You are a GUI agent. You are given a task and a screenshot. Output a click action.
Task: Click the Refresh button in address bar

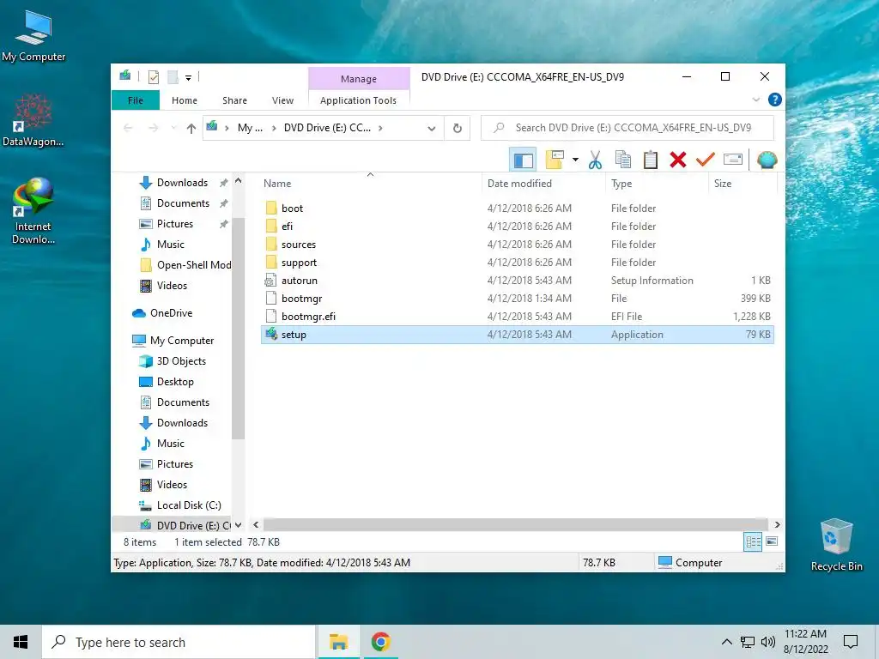point(458,129)
